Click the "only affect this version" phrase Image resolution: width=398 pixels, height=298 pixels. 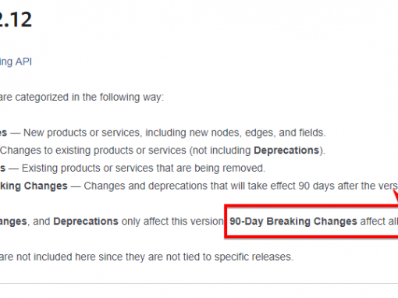(172, 222)
